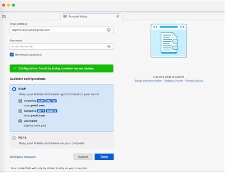225x173 pixels.
Task: Click the IMAP synchronised description text
Action: point(59,94)
